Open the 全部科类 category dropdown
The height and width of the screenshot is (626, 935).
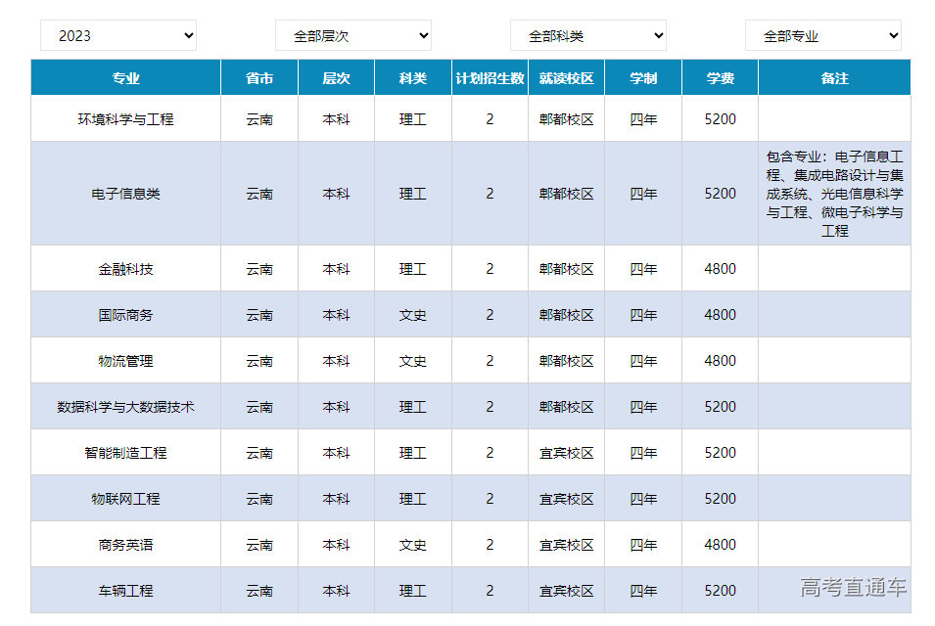click(587, 36)
